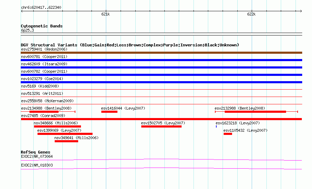
Task: Click the nsv1023279 Coe2014 blue bar
Action: point(161,82)
